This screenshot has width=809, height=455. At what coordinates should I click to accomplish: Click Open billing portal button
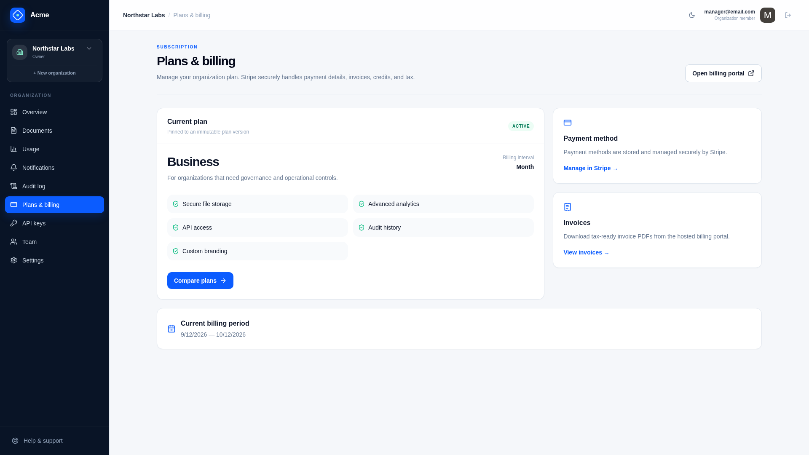[x=723, y=73]
